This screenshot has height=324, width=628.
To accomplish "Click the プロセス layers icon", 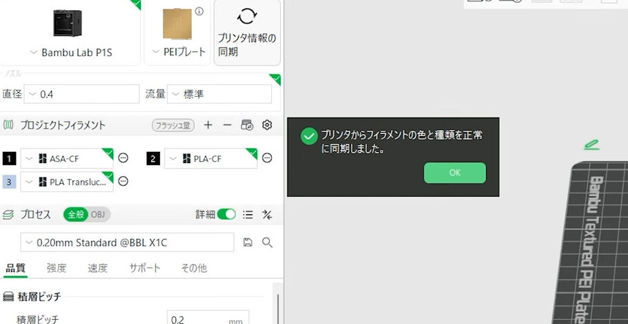I will click(8, 215).
